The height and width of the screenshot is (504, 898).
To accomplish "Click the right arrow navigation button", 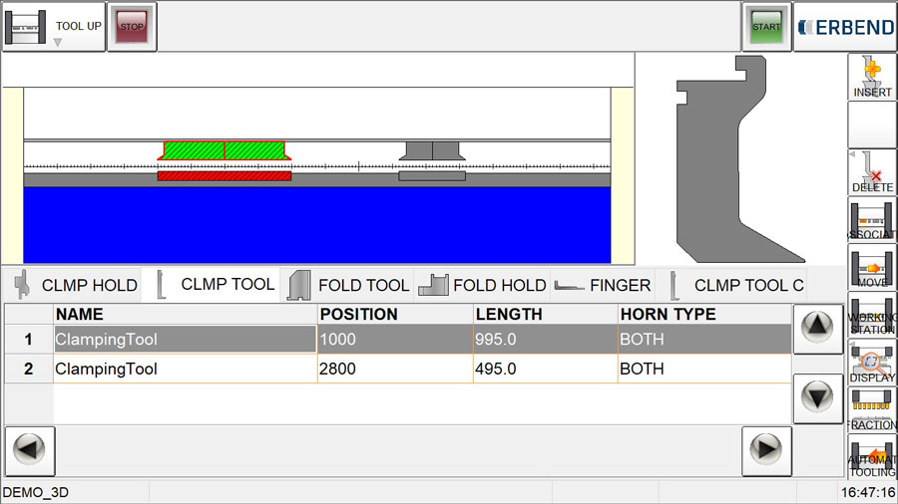I will [766, 451].
